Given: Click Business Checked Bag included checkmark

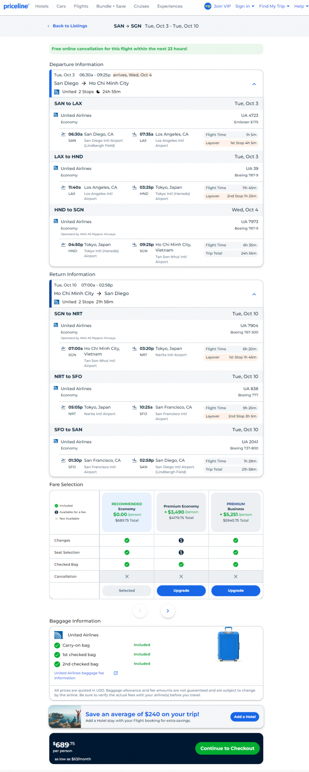Looking at the screenshot, I should [236, 564].
